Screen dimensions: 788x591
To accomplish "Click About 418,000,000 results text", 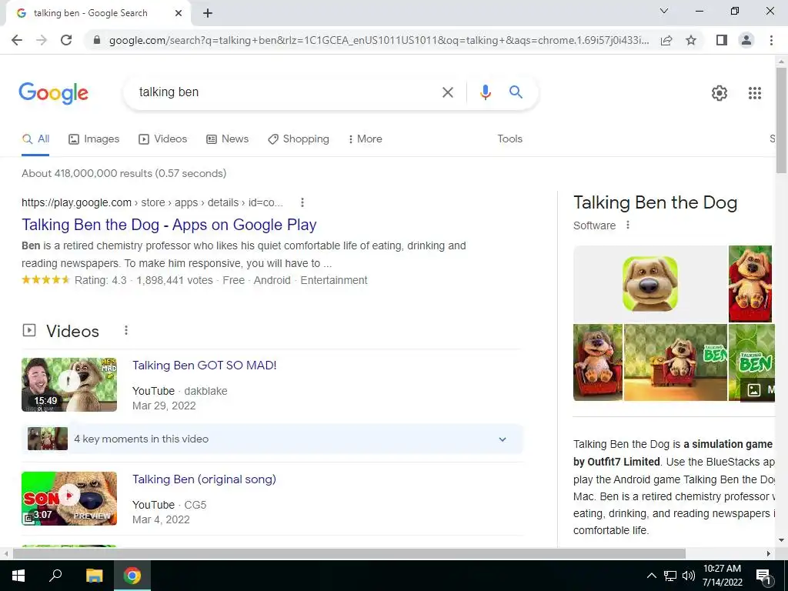I will [124, 173].
